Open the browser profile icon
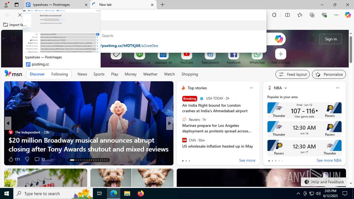Viewport: 354px width, 199px height. (x=6, y=5)
